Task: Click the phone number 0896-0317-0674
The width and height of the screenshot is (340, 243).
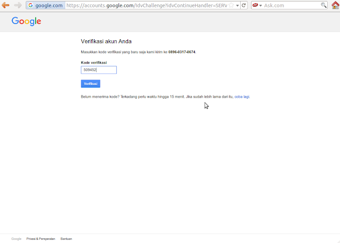Action: point(182,52)
